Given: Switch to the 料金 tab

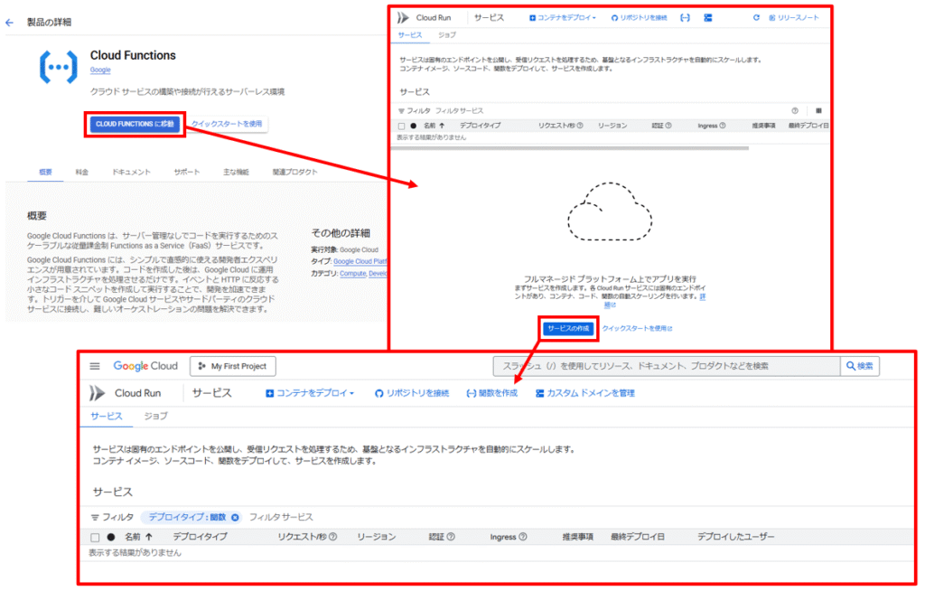Looking at the screenshot, I should [82, 172].
